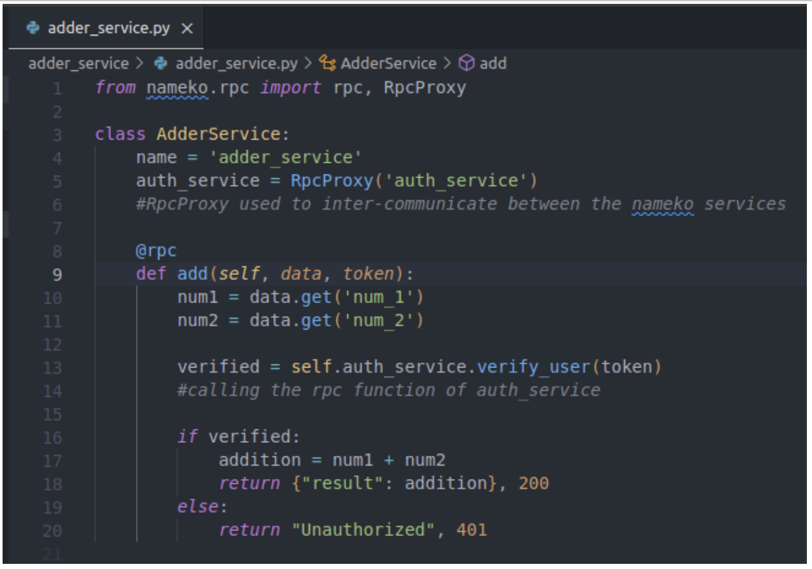The image size is (812, 569).
Task: Click the 'adder_service' string literal
Action: click(285, 158)
